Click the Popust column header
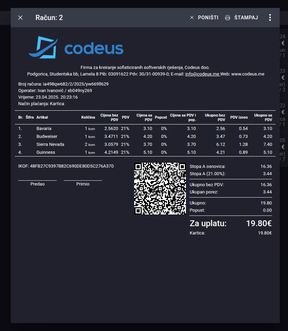The width and height of the screenshot is (288, 331). point(161,117)
